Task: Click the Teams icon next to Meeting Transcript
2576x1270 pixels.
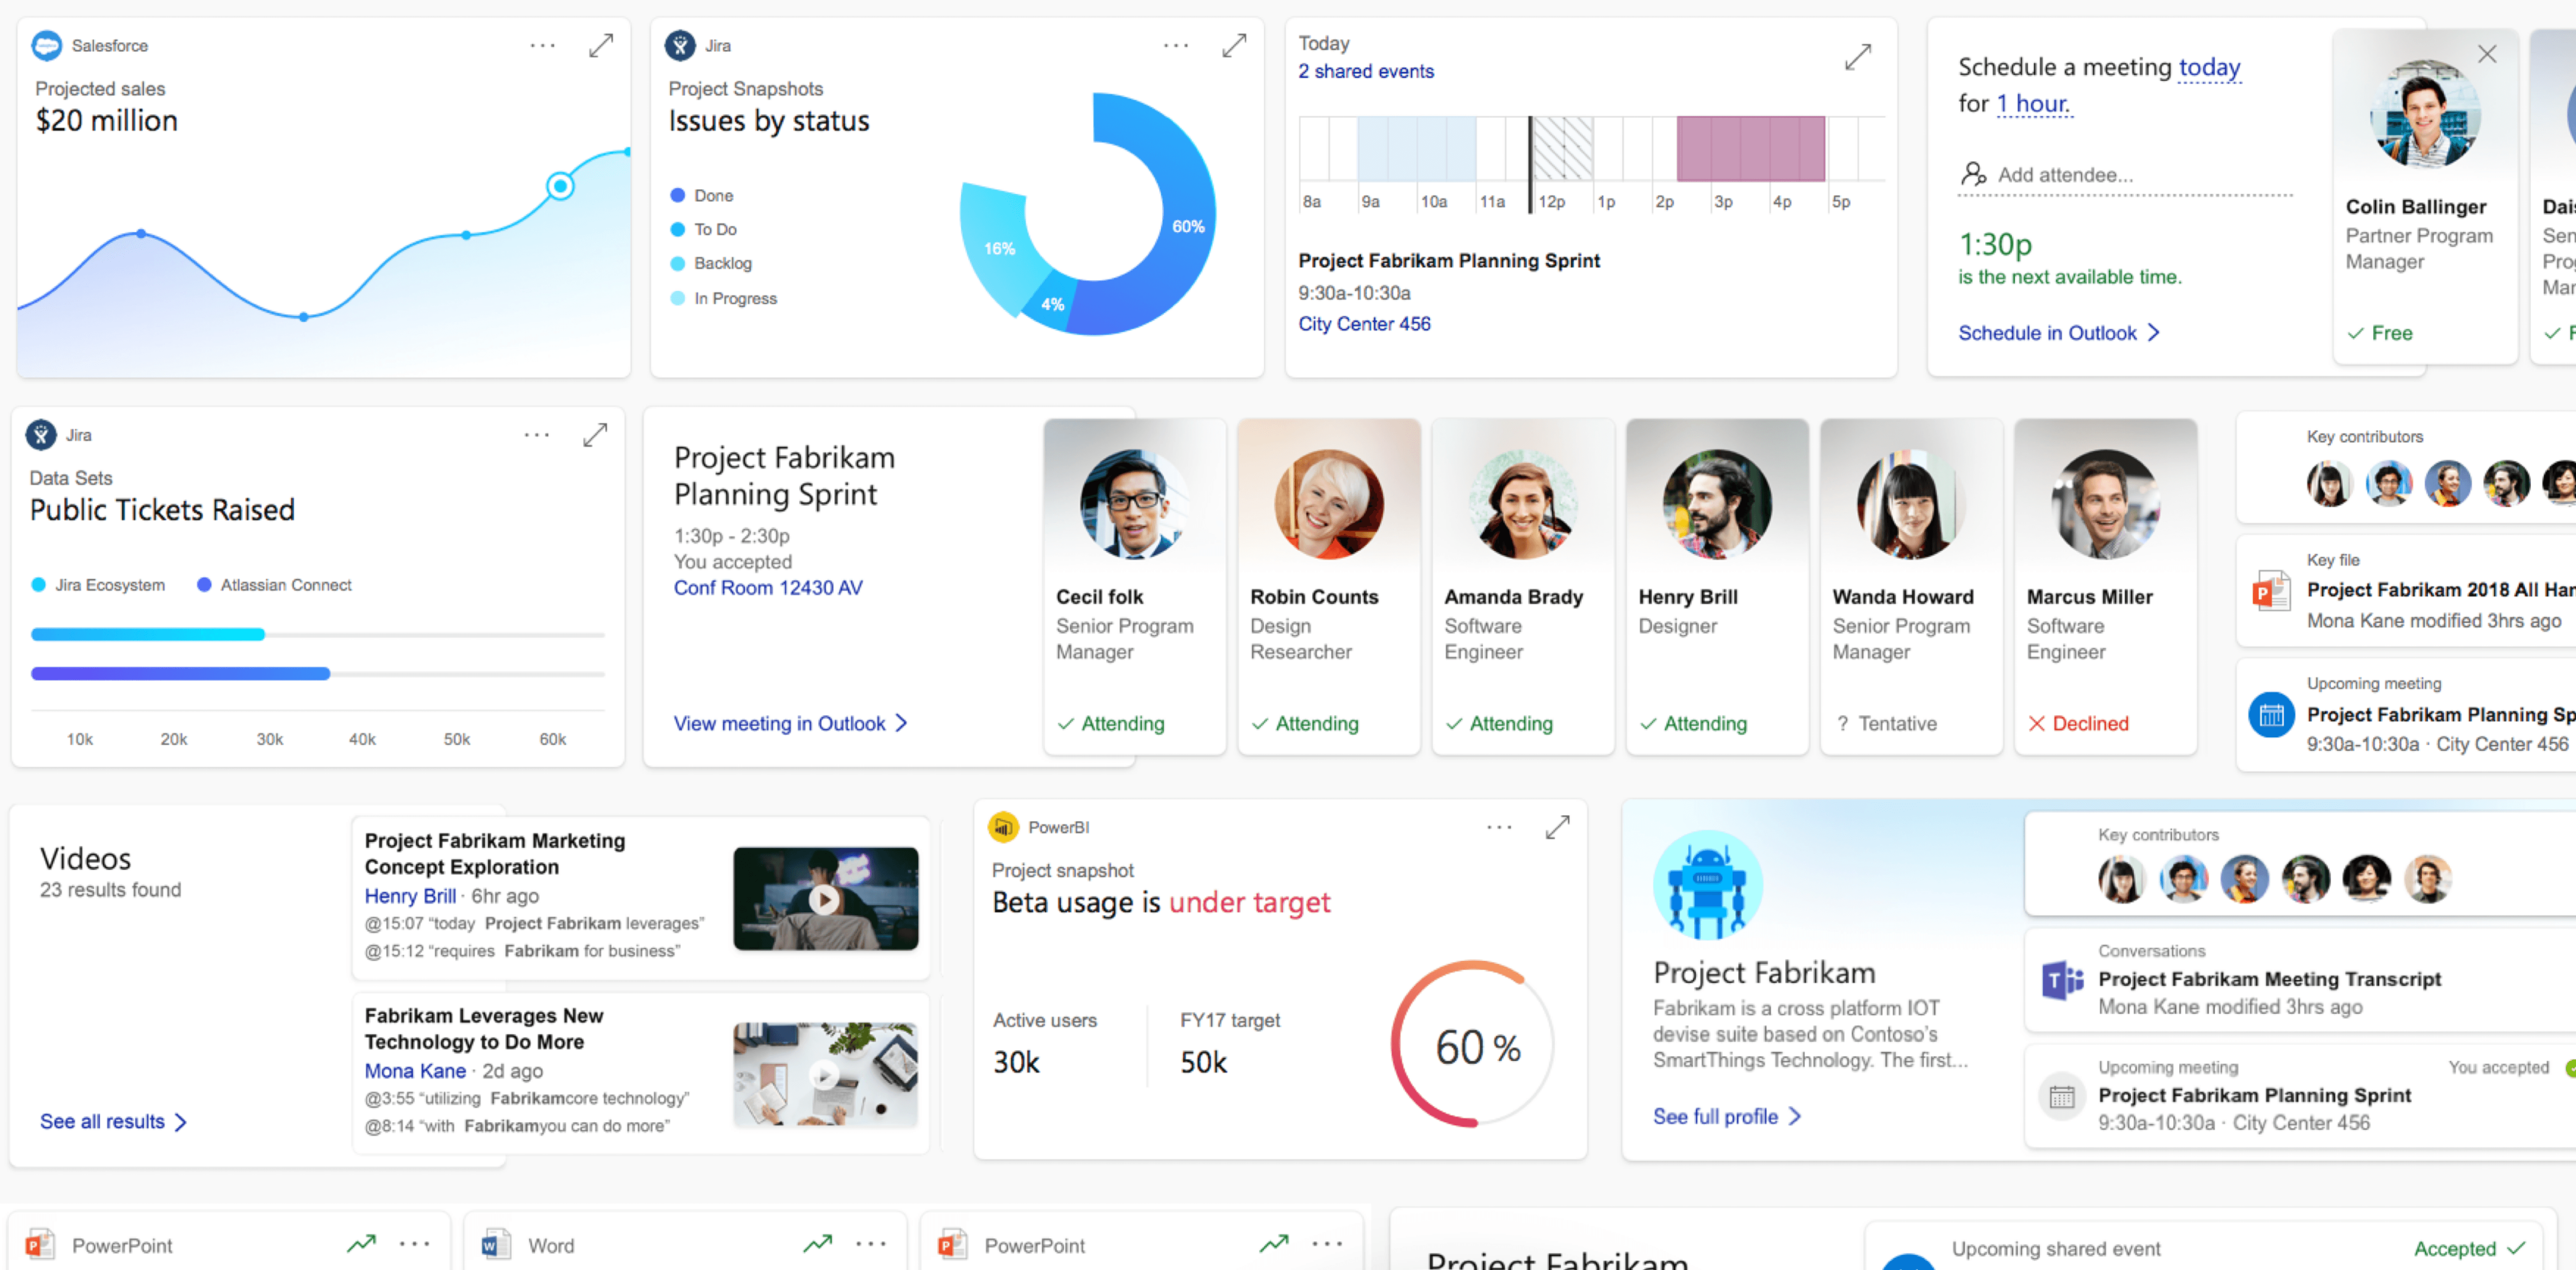Action: (2062, 980)
